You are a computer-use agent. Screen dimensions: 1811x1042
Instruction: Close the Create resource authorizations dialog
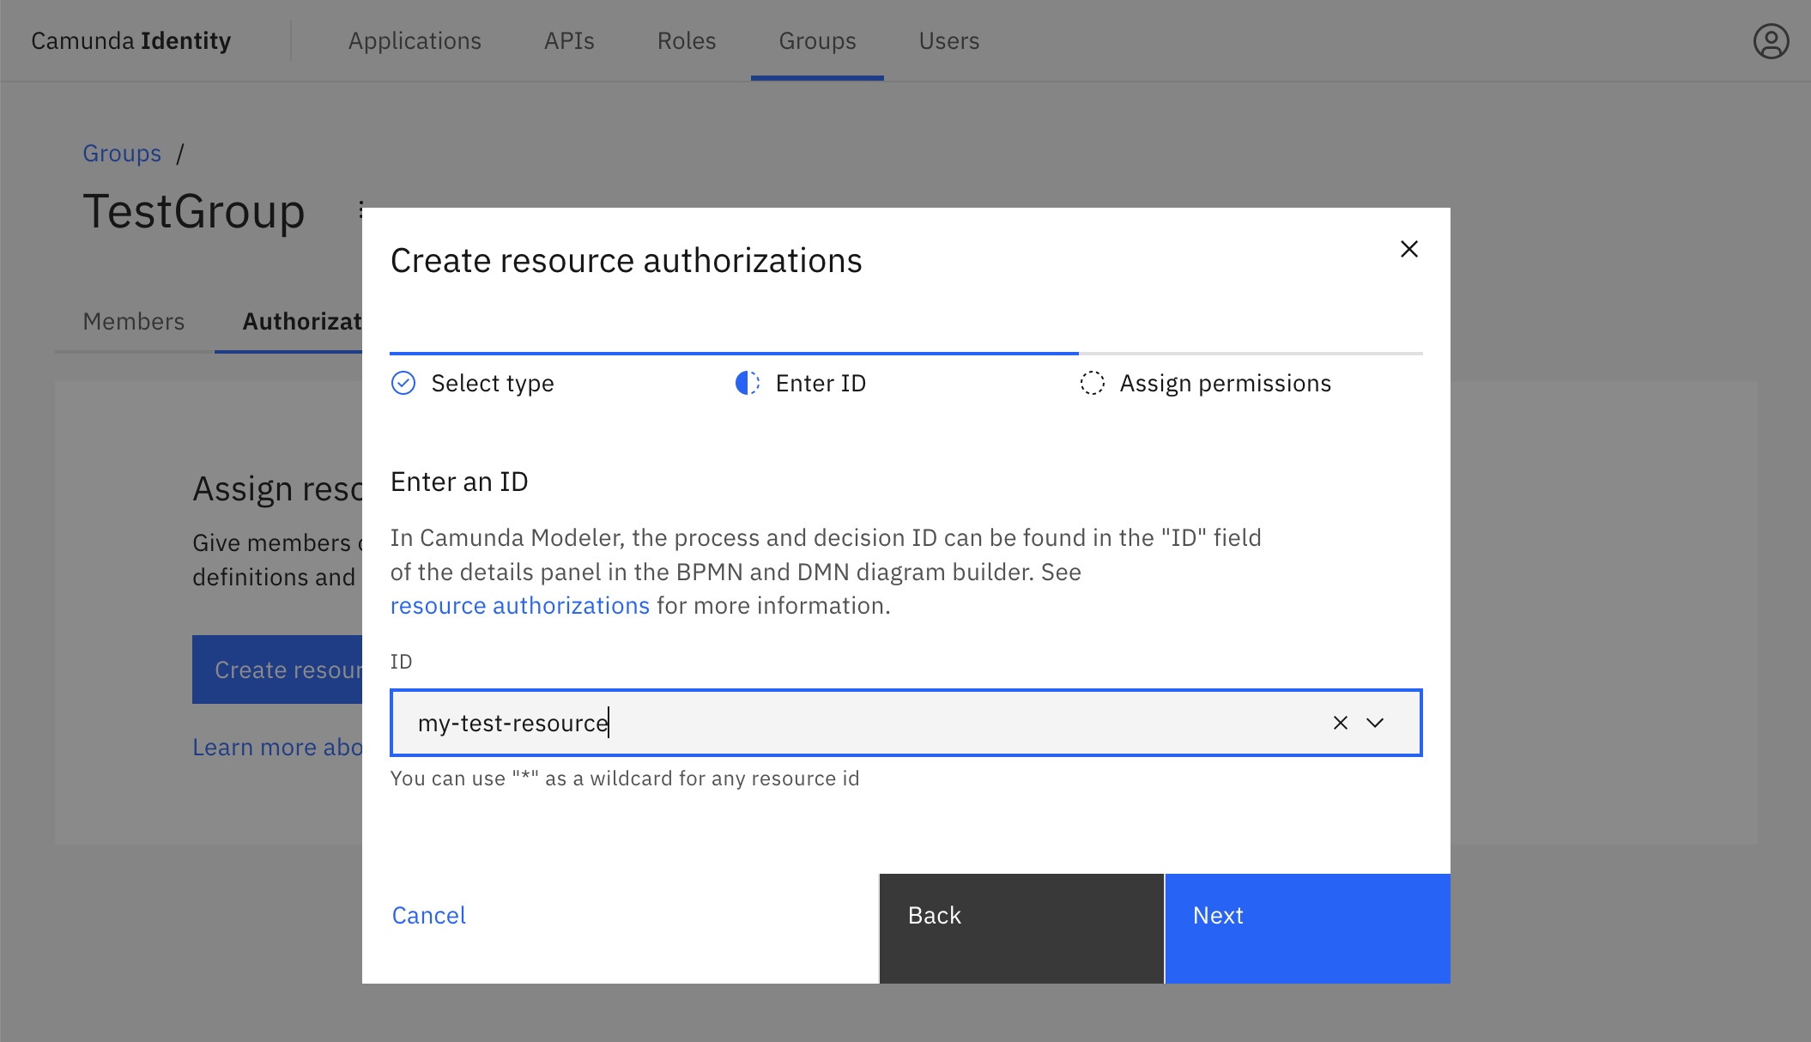1408,249
